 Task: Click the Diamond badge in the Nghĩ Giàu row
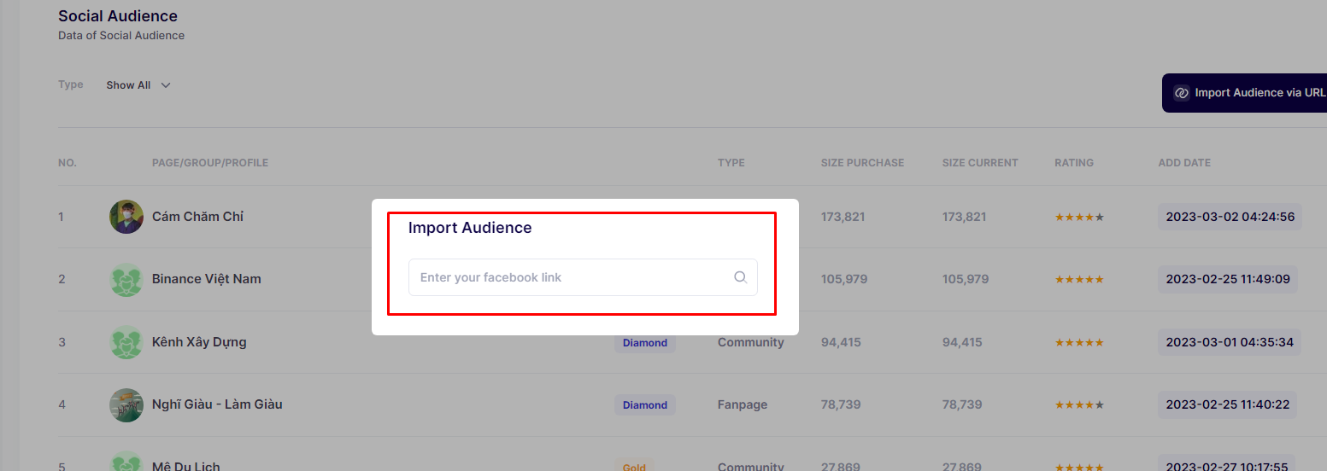[644, 405]
